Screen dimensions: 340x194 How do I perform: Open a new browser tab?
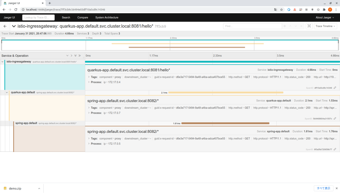(x=50, y=3)
